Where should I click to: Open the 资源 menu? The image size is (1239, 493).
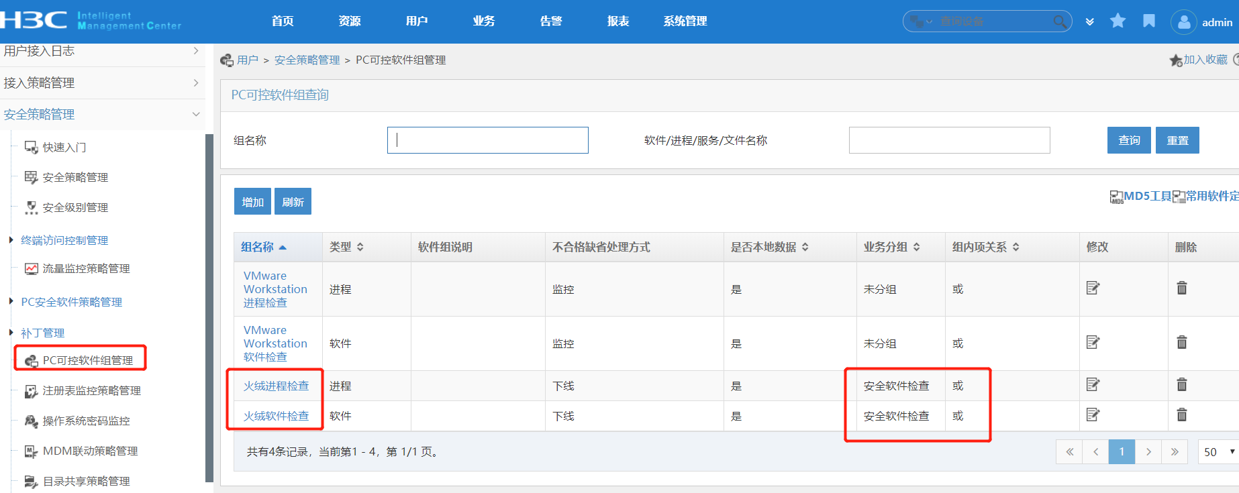click(350, 21)
